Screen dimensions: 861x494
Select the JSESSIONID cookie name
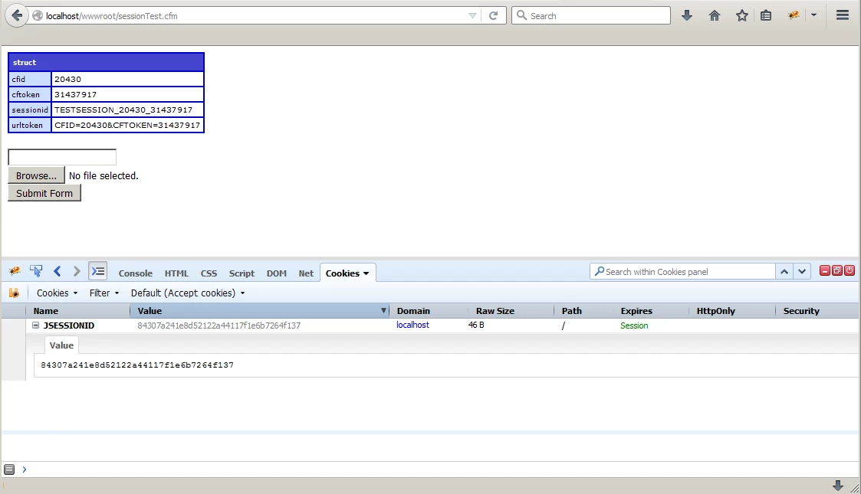click(69, 326)
